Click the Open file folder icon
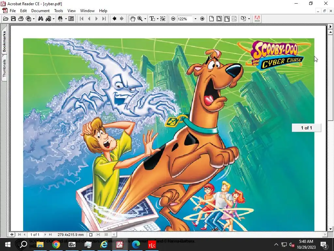 [x=6, y=19]
